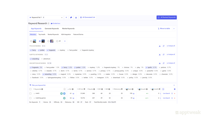Deselect the title keyword chip hogwarts
The height and width of the screenshot is (119, 205).
51,50
